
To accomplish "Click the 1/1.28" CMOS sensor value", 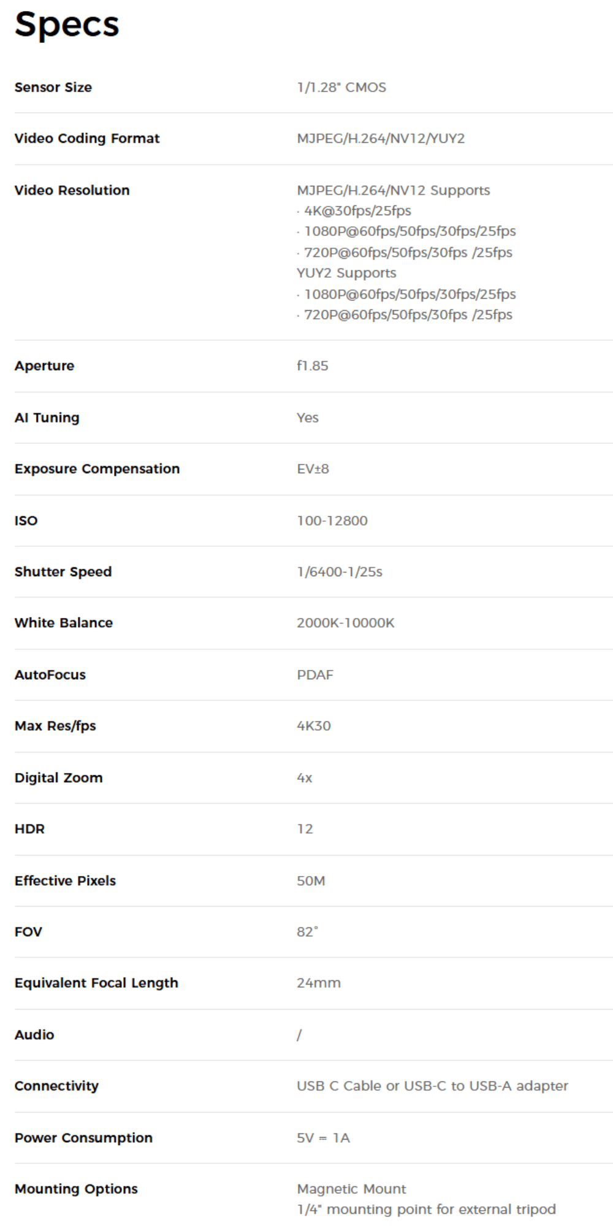I will 341,87.
